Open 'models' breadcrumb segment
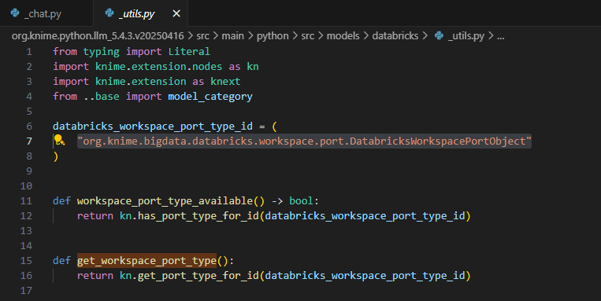 (x=343, y=36)
